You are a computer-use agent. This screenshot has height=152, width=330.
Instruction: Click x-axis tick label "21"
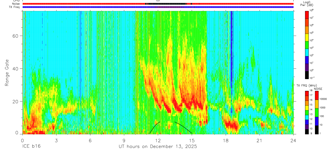point(259,140)
